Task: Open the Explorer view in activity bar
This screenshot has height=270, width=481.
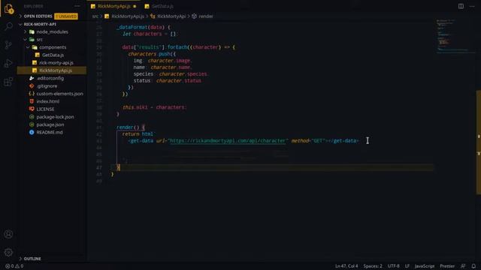Action: [8, 8]
